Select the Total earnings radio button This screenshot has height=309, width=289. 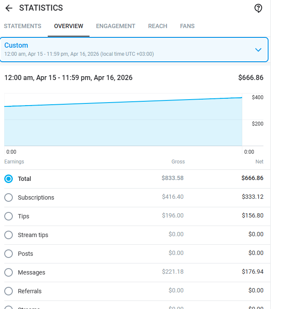[9, 179]
